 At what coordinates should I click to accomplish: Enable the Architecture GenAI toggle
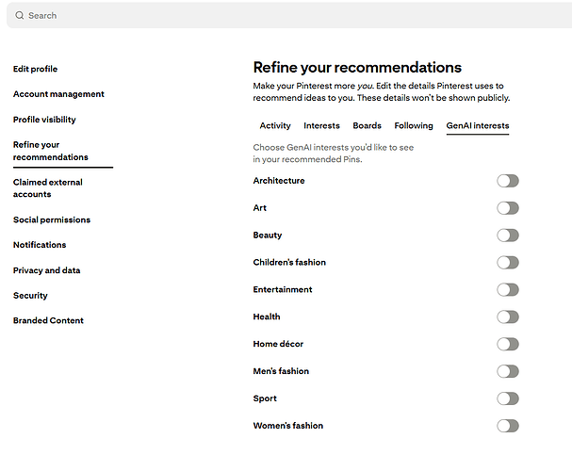[x=508, y=181]
